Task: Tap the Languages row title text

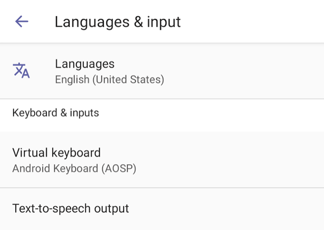Action: [85, 64]
